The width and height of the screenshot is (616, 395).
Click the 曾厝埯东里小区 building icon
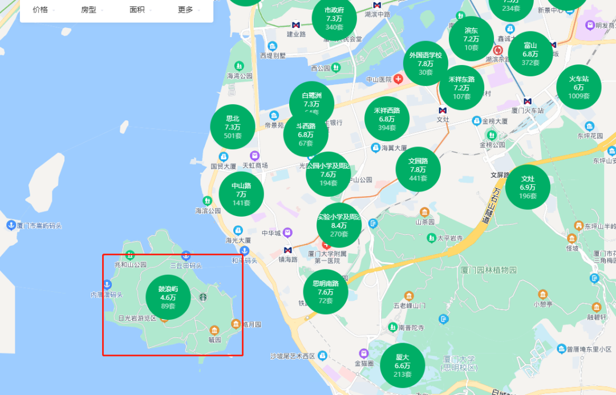point(562,348)
